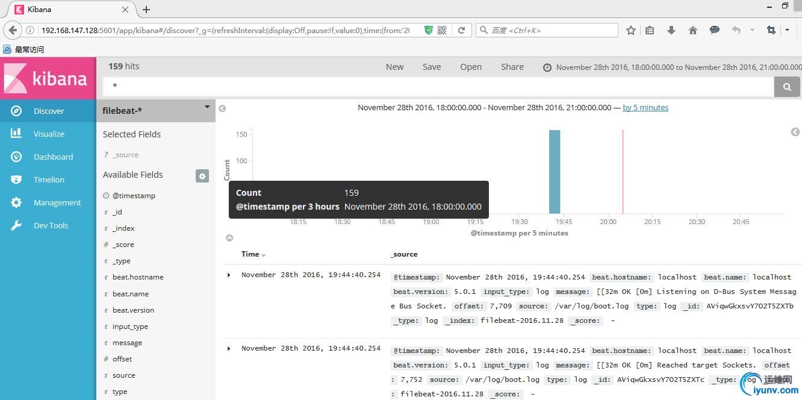Open the undo history dropdown arrow

pyautogui.click(x=752, y=30)
